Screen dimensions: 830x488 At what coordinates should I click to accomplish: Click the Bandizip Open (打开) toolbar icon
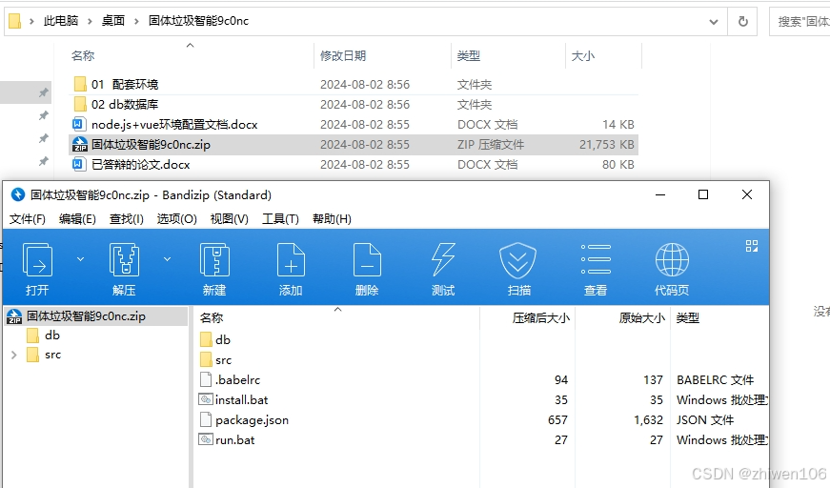coord(37,260)
